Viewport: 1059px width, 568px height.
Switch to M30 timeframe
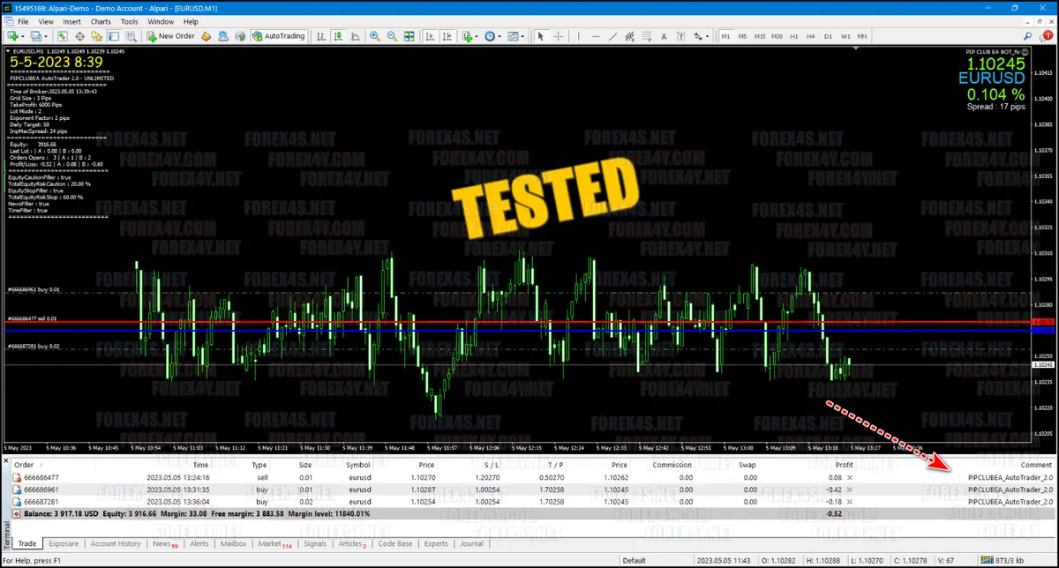(x=777, y=36)
